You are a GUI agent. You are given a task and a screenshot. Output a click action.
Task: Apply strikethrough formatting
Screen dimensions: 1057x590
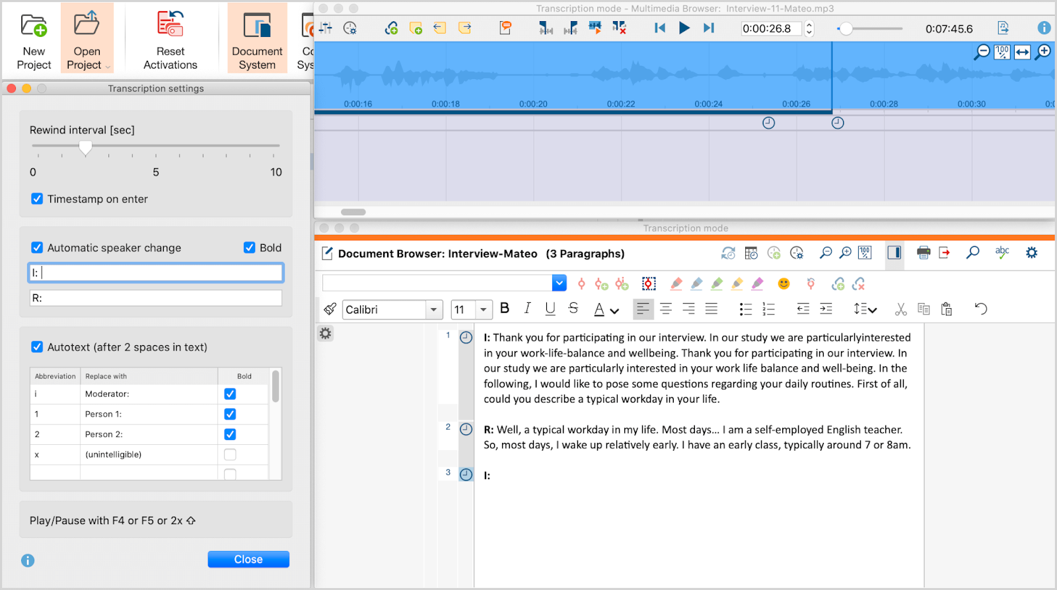pos(573,308)
